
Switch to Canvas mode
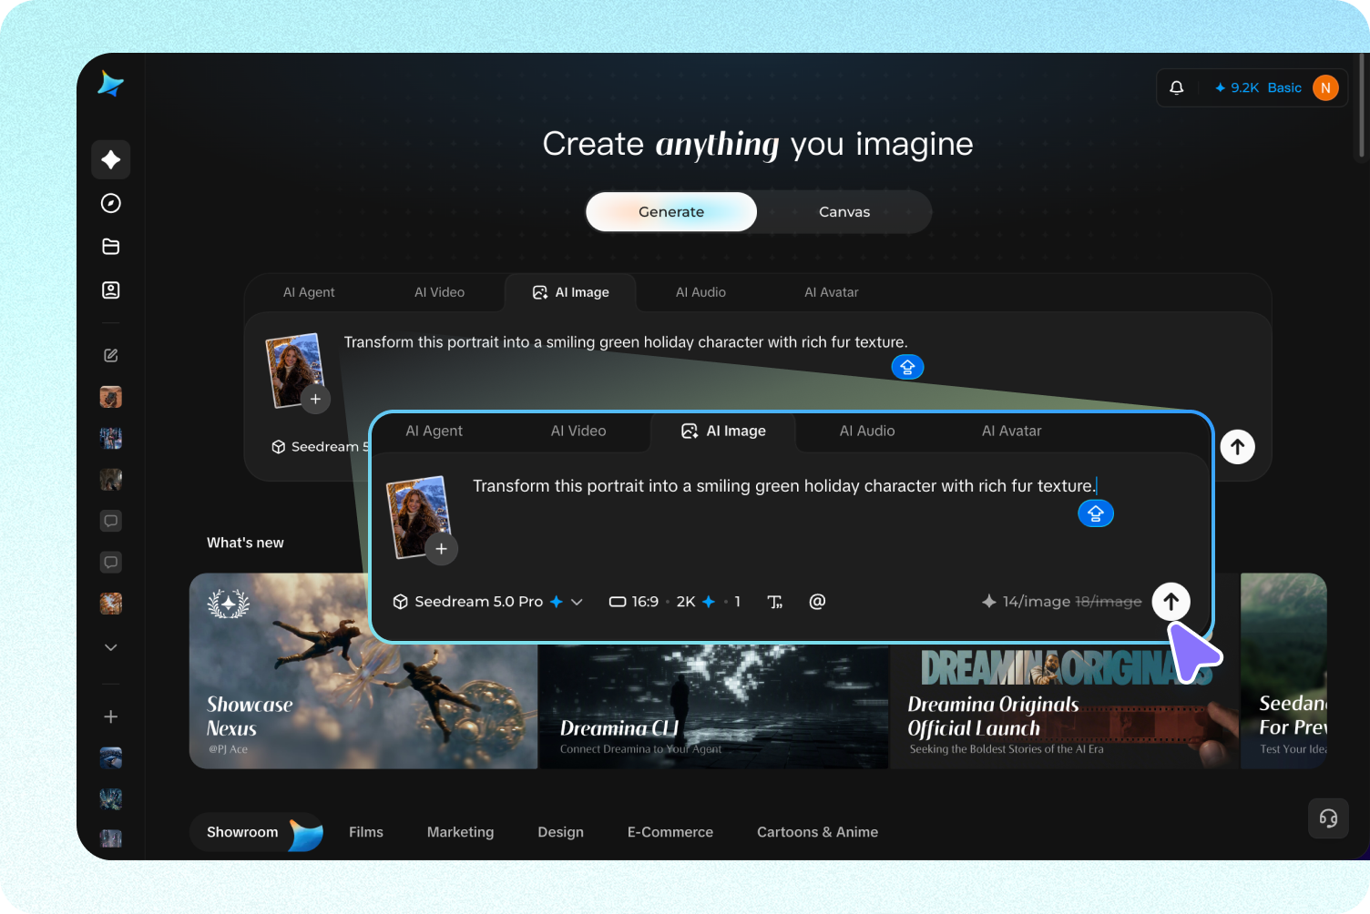click(844, 212)
